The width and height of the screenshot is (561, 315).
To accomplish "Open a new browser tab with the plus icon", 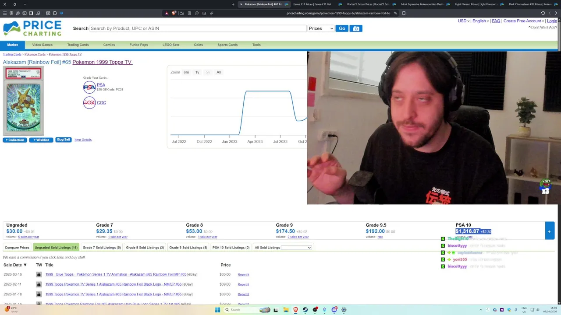I will (233, 4).
